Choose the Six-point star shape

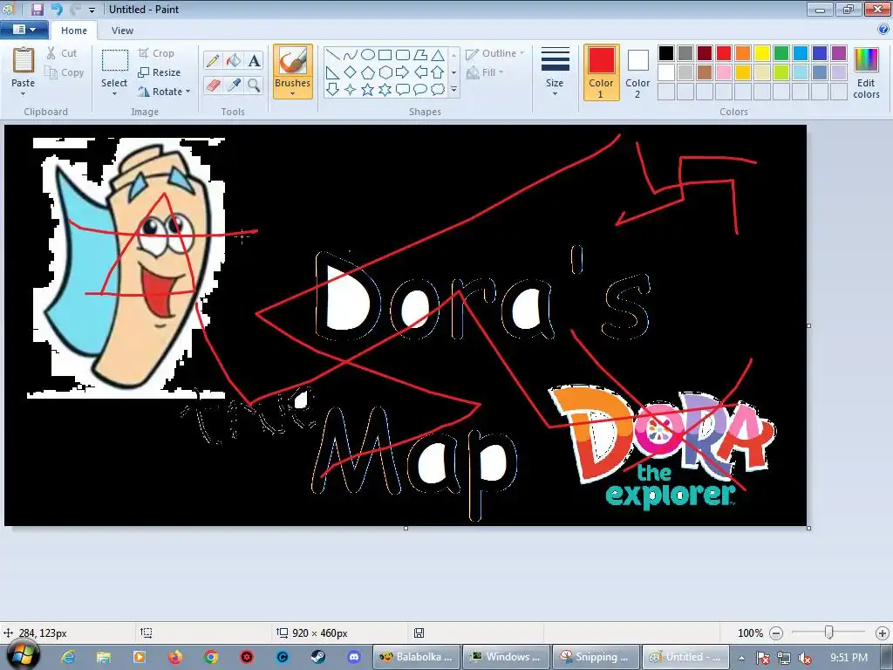385,90
